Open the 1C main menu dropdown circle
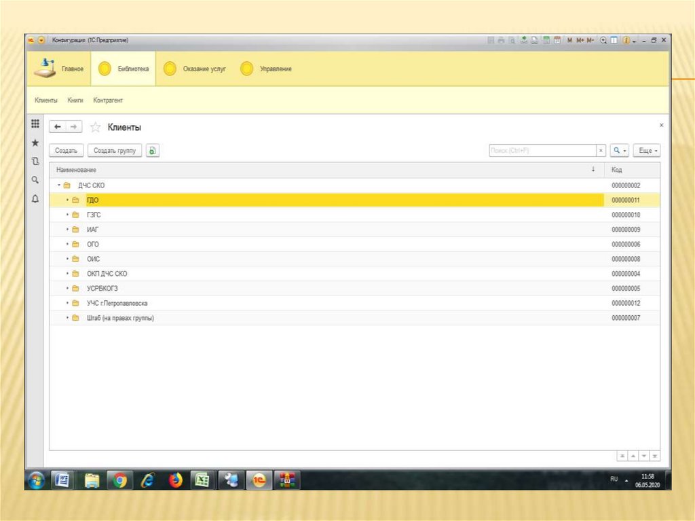This screenshot has height=521, width=695. [x=41, y=40]
